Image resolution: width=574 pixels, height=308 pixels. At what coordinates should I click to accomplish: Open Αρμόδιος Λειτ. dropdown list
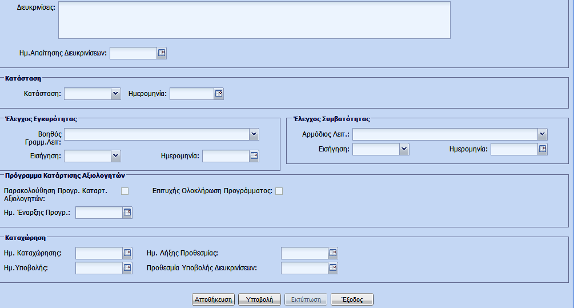coord(543,134)
